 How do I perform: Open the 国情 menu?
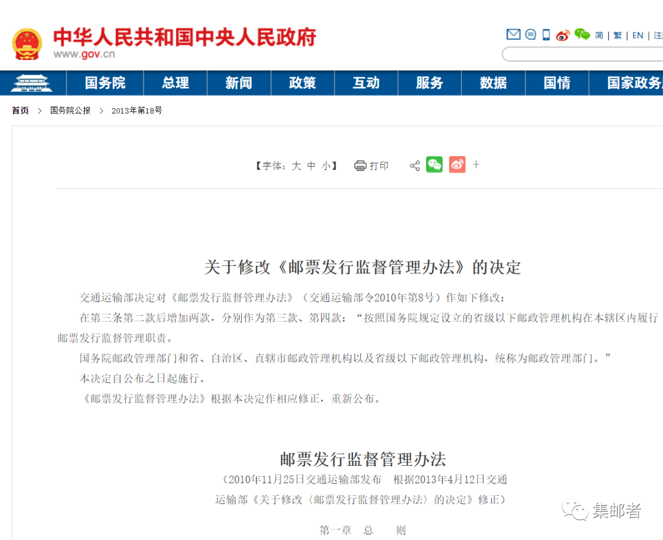pos(557,83)
